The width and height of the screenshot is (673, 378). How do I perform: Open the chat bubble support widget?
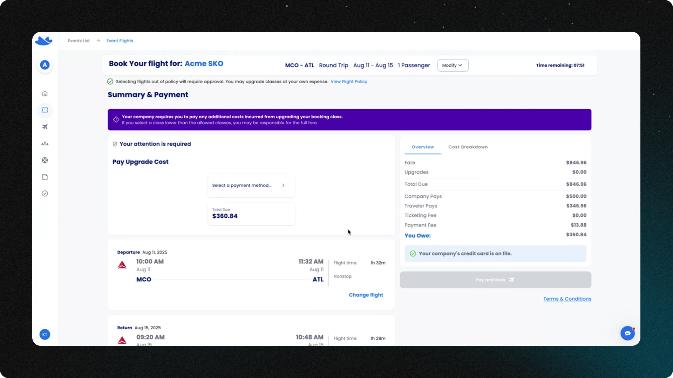[x=627, y=333]
